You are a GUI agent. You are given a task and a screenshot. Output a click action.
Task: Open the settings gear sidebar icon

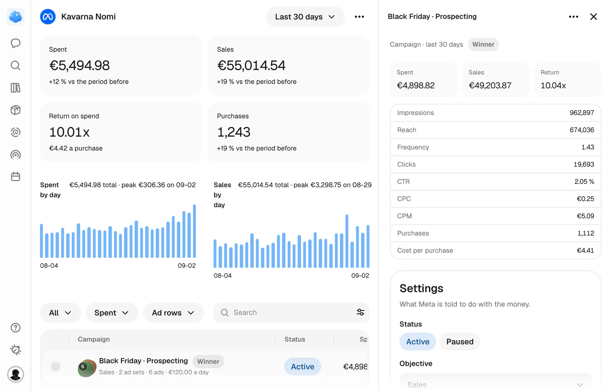coord(16,350)
